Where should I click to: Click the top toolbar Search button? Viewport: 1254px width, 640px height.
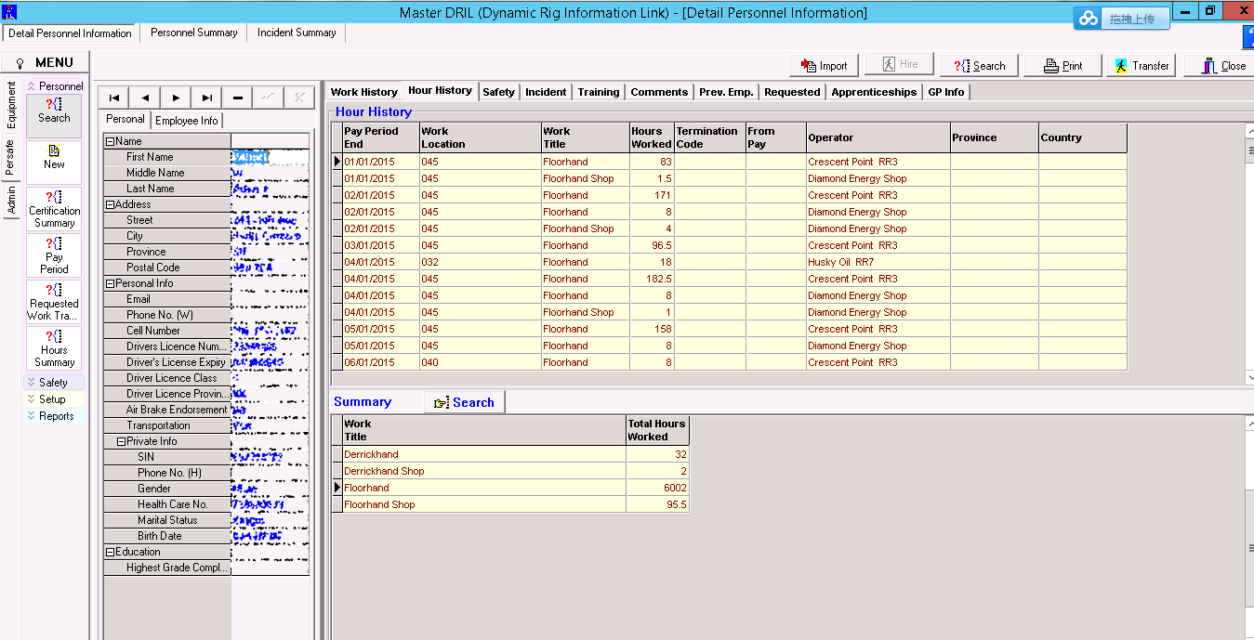click(979, 65)
